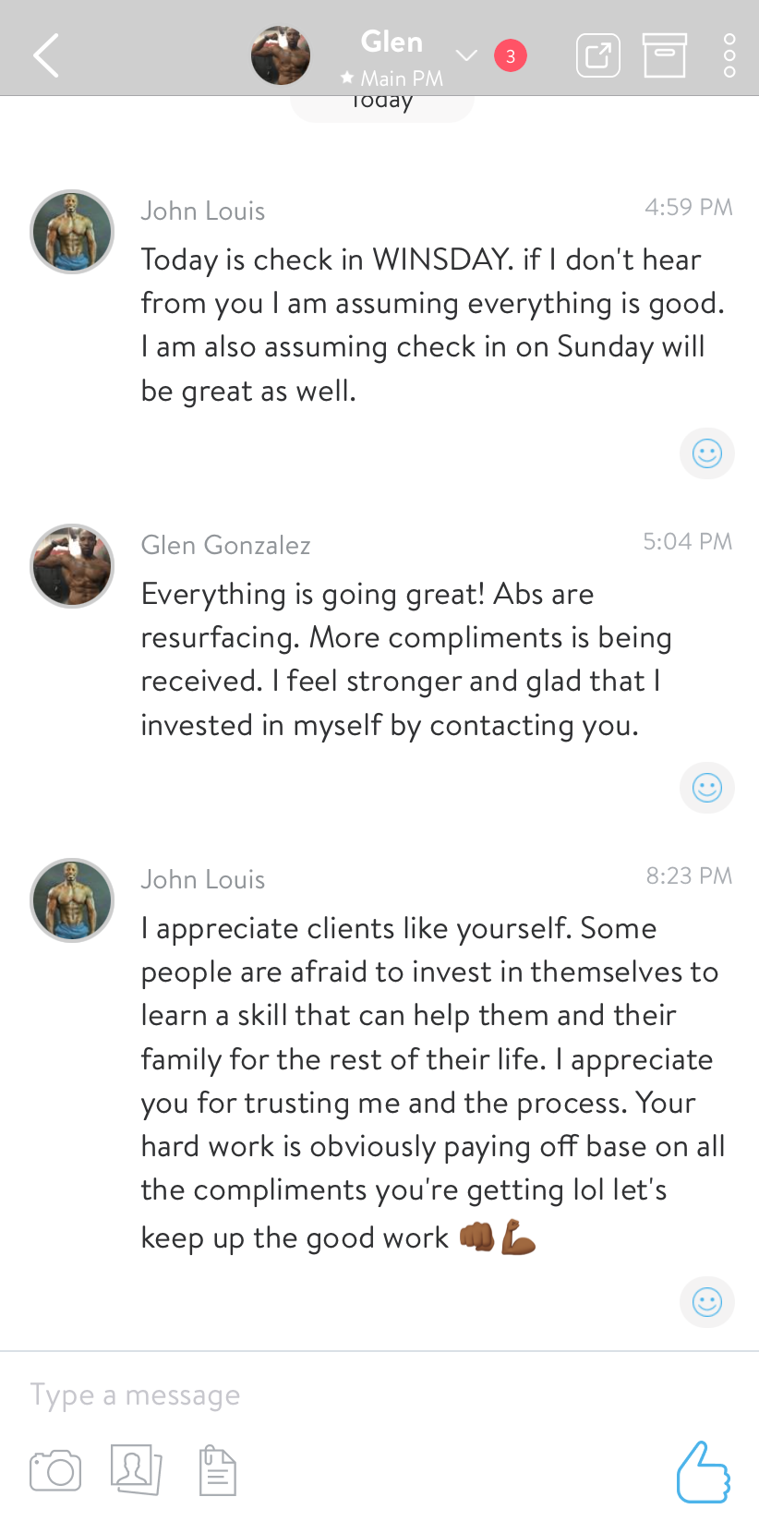Open the three-dot overflow menu
Image resolution: width=759 pixels, height=1521 pixels.
pos(729,55)
